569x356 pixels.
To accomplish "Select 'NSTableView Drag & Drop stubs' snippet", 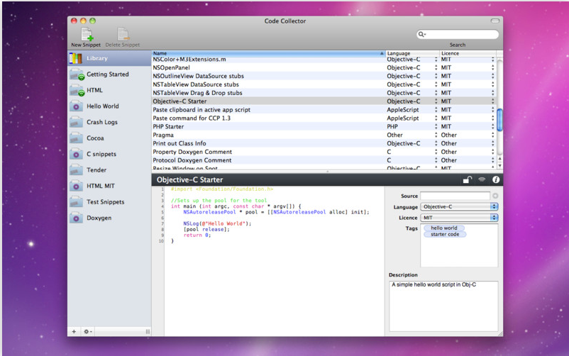I will (324, 93).
